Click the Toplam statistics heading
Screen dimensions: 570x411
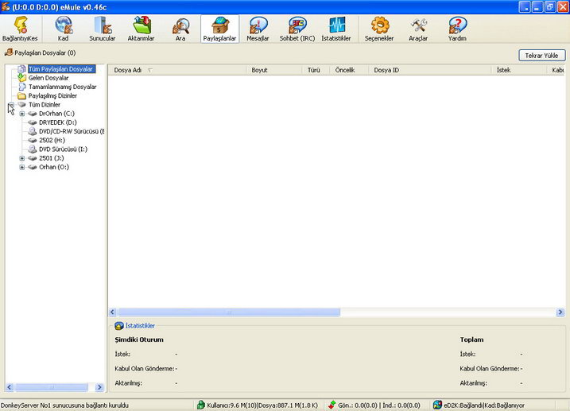click(472, 339)
